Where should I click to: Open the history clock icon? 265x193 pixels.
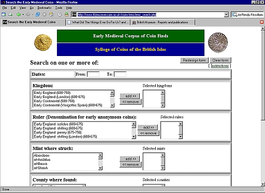(60, 15)
